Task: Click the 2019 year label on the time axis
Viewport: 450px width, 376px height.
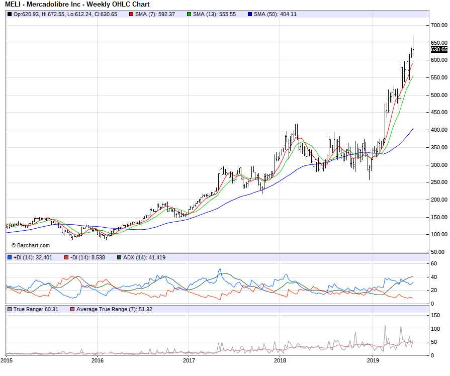Action: (373, 360)
